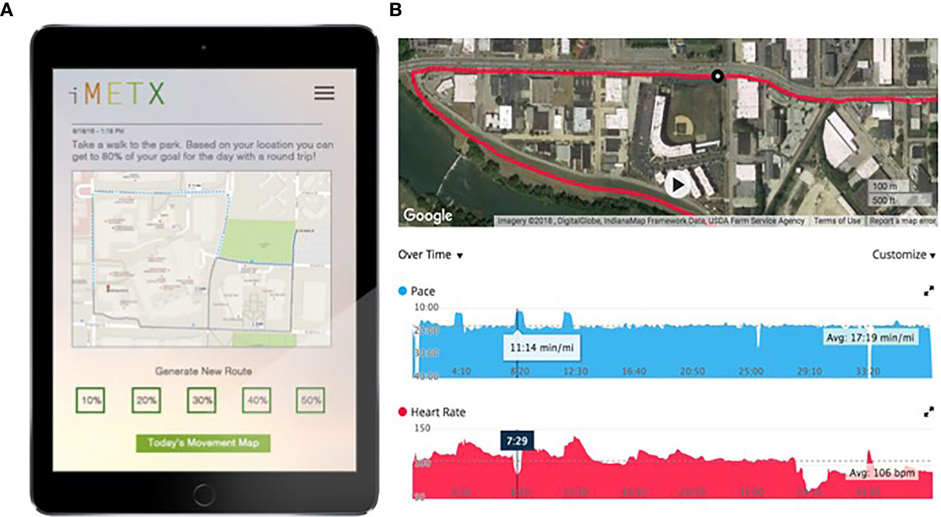Image resolution: width=941 pixels, height=517 pixels.
Task: Click the route map on the tablet
Action: click(202, 258)
